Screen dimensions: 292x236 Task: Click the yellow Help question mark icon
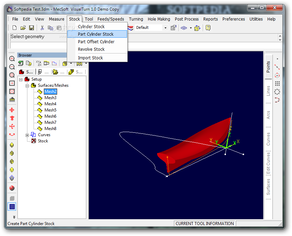[x=208, y=28]
